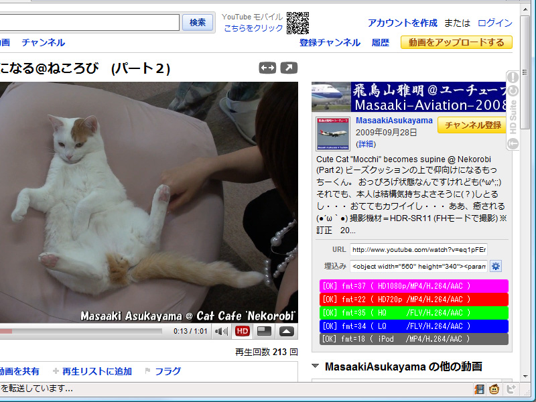Open the black dropdown arrow above the status bar
This screenshot has width=536, height=402.
(526, 377)
